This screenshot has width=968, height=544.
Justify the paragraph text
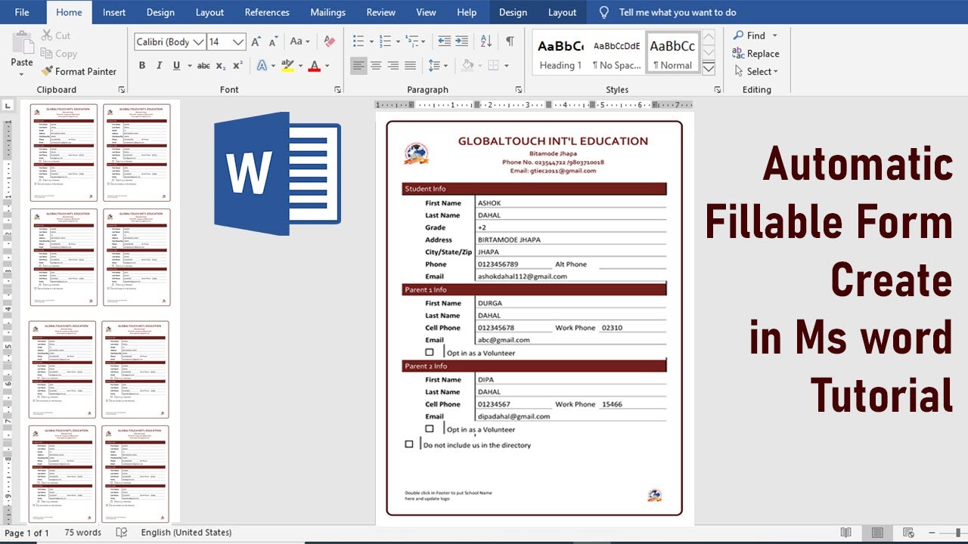[410, 66]
